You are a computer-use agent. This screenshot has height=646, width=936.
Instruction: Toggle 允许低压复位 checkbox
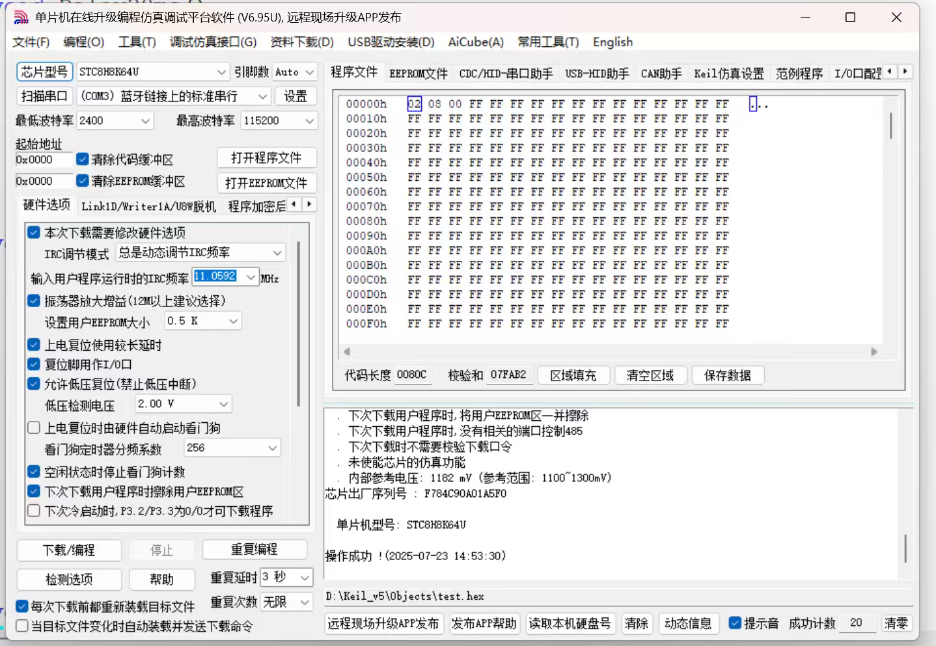[34, 383]
